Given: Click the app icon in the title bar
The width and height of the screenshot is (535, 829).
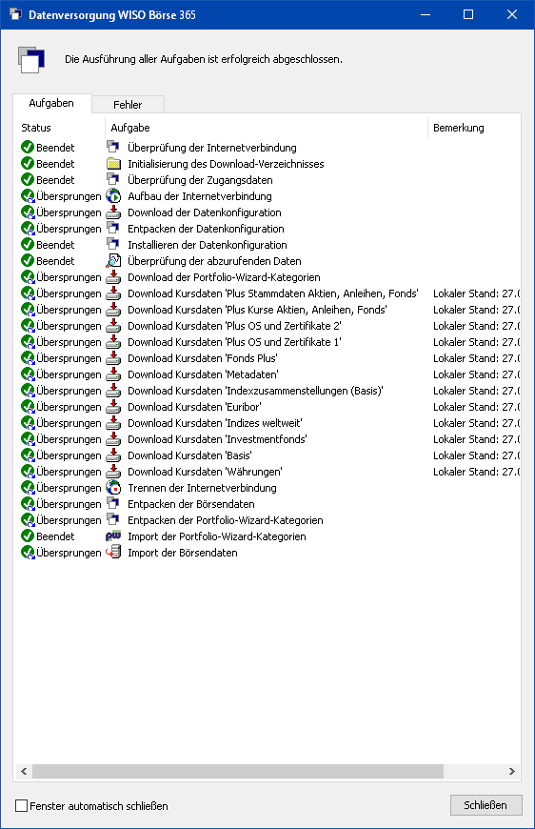Looking at the screenshot, I should click(15, 14).
